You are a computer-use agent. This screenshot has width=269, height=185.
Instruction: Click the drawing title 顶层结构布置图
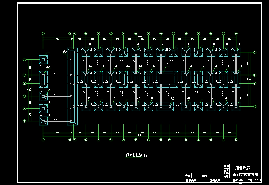134,155
